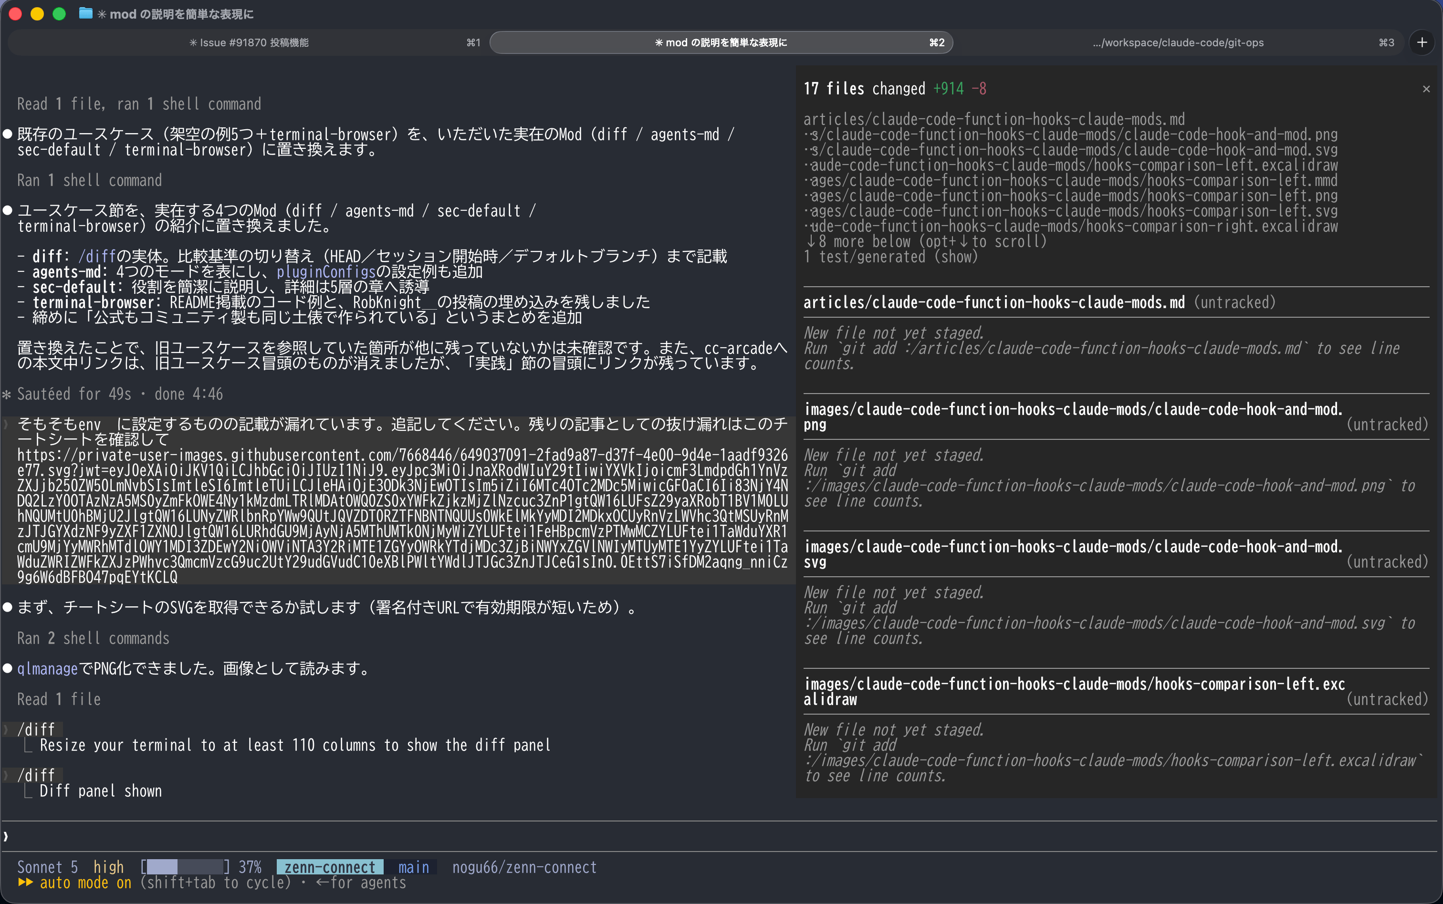Click the 'qlmanage' highlighted command text

coord(47,668)
